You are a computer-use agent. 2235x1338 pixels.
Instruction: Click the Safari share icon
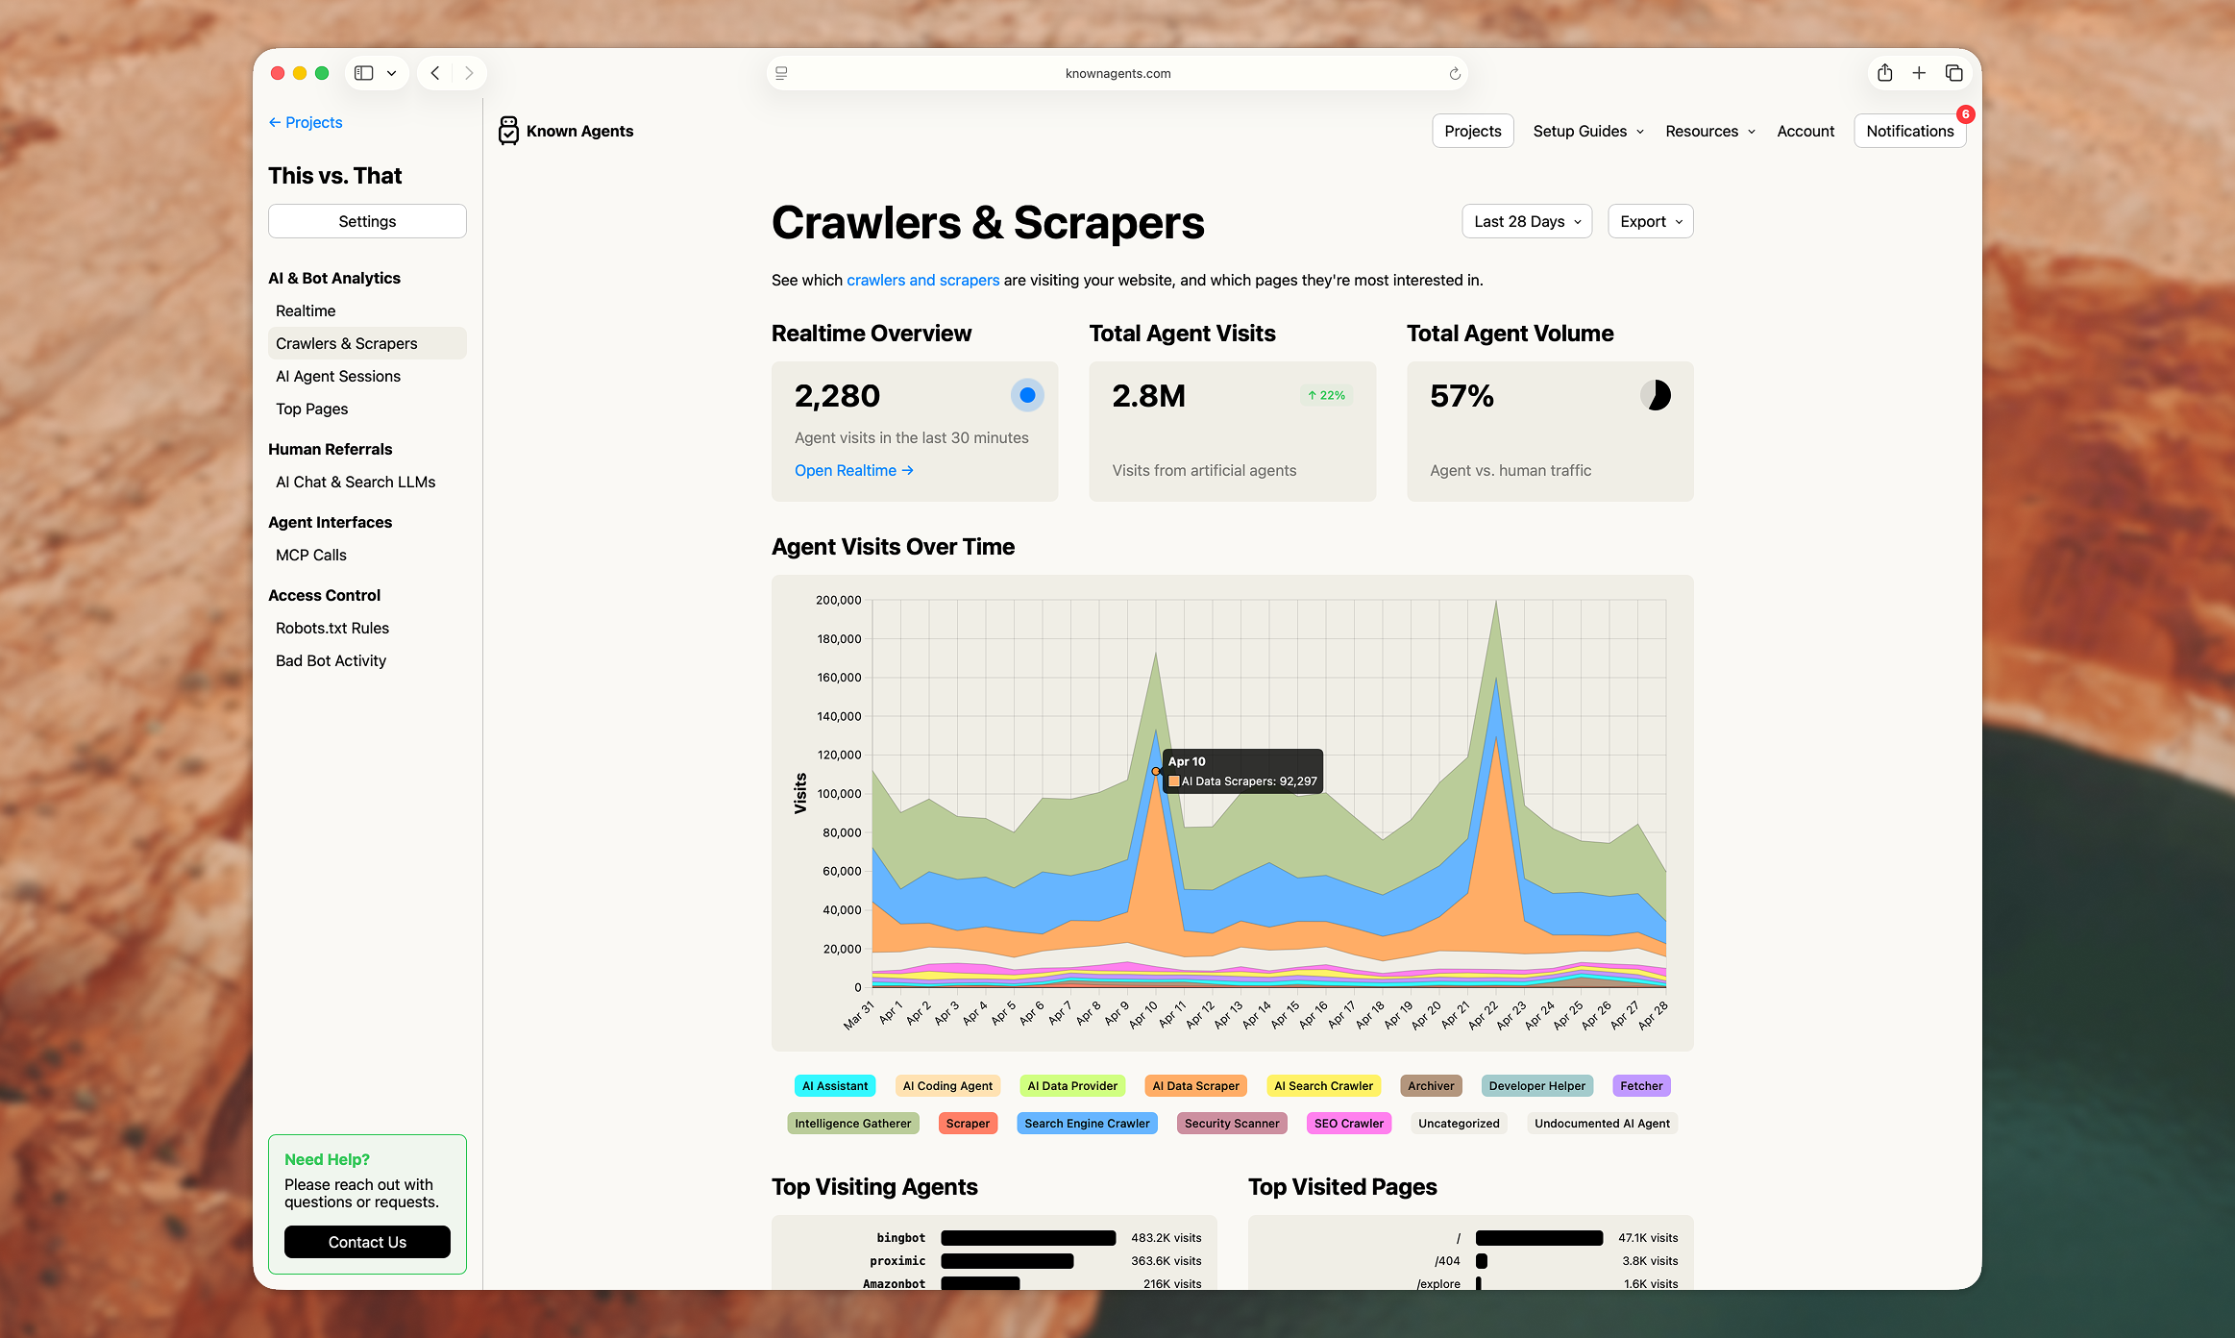(1884, 73)
